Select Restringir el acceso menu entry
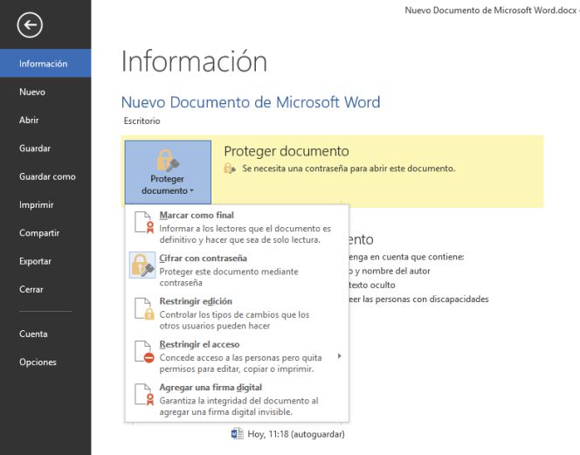 coord(237,356)
